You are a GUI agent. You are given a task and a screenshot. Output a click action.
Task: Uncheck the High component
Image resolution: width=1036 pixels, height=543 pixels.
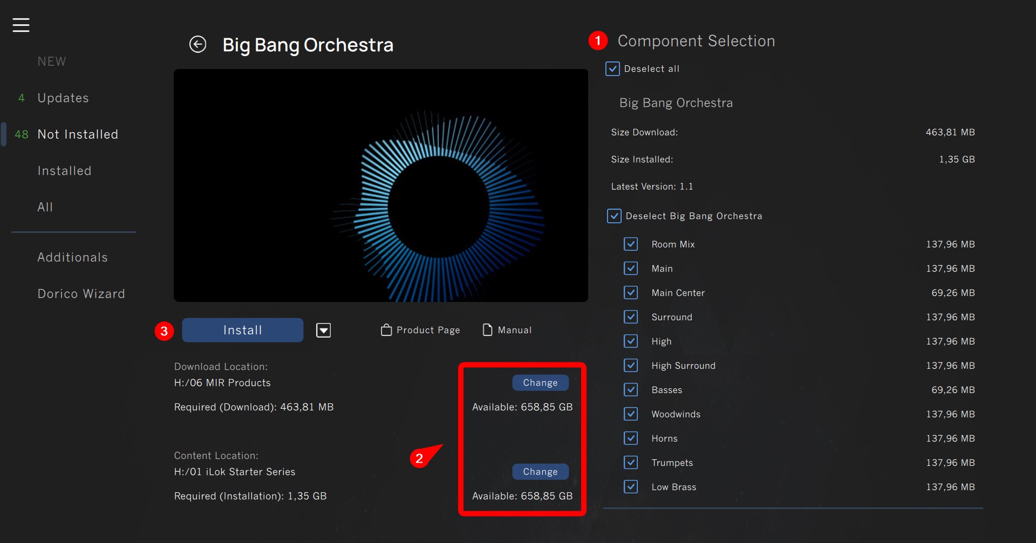pos(631,341)
